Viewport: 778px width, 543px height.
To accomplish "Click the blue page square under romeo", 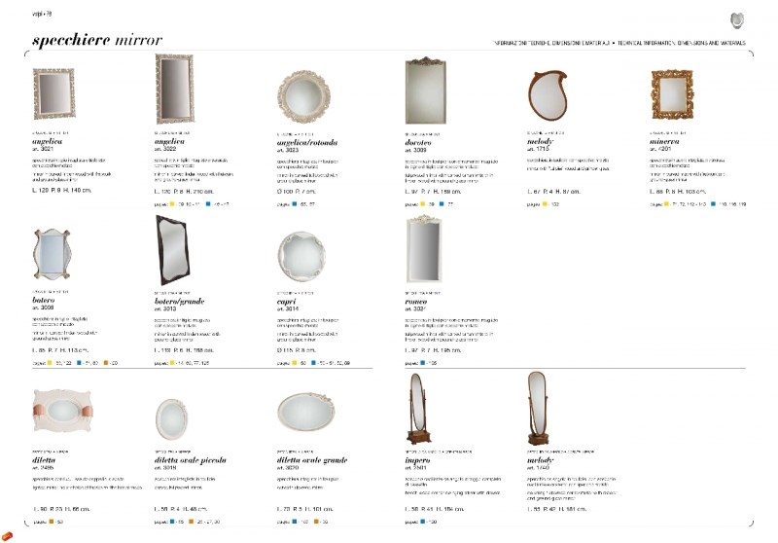I will click(x=422, y=363).
